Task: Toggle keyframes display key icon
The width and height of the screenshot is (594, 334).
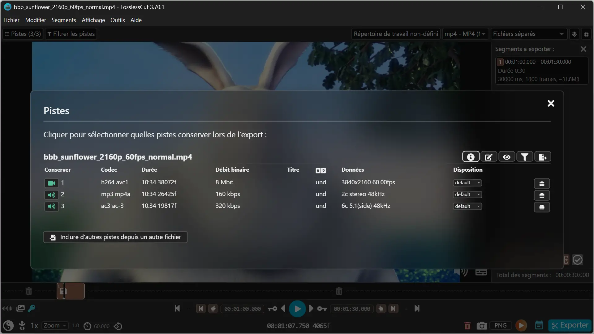Action: pyautogui.click(x=32, y=308)
